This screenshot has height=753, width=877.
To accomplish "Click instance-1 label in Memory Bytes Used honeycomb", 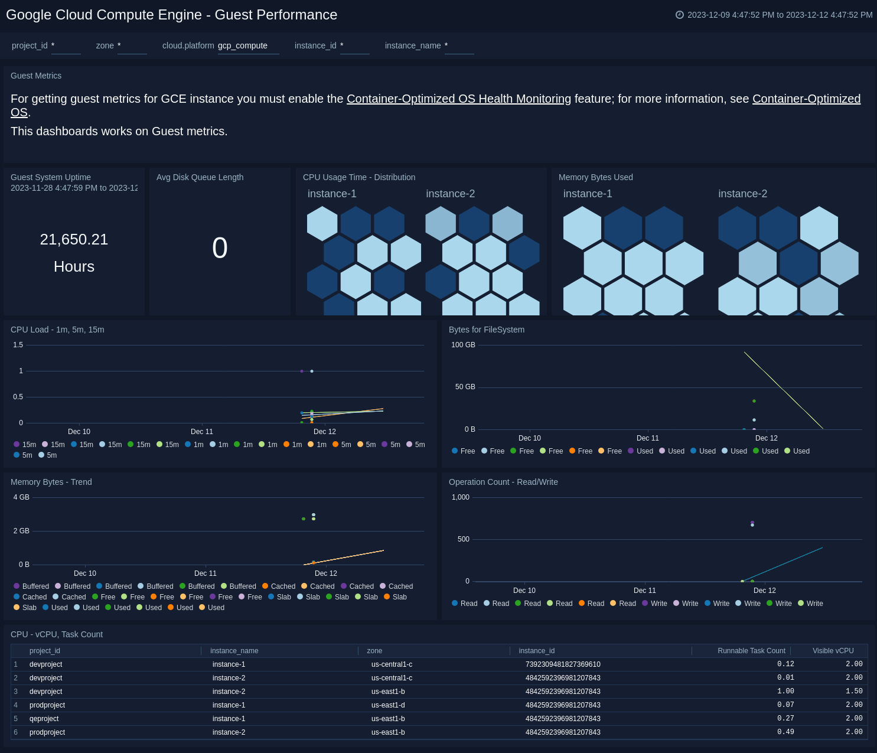I will pos(588,194).
